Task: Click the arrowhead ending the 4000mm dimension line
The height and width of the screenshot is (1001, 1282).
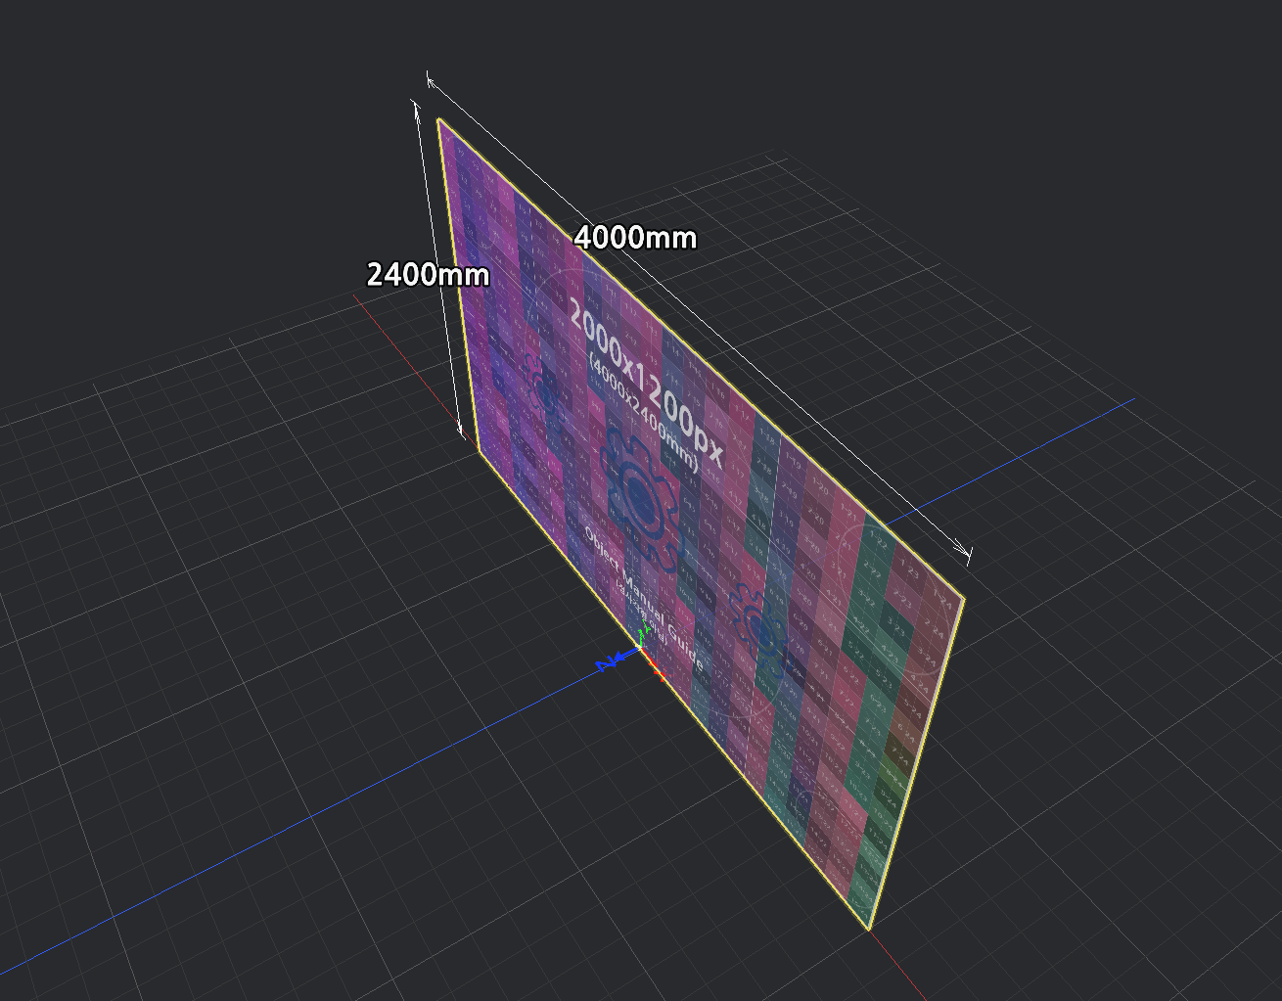Action: pyautogui.click(x=966, y=556)
